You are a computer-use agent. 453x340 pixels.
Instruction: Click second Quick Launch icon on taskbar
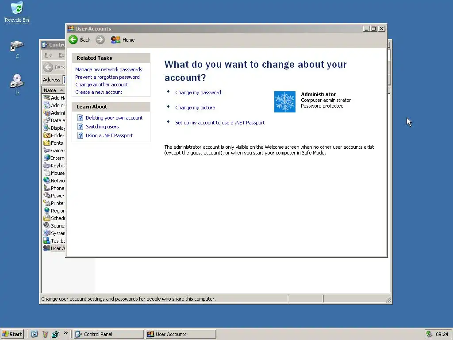(x=45, y=334)
